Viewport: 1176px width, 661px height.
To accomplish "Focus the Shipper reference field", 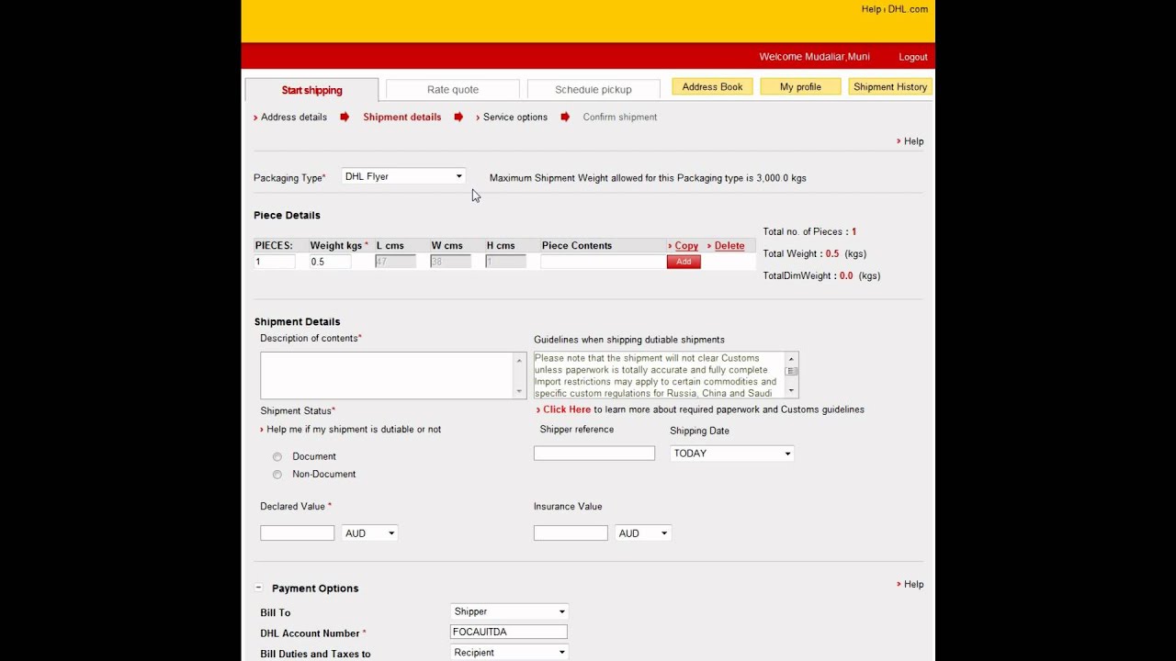I will click(x=594, y=454).
